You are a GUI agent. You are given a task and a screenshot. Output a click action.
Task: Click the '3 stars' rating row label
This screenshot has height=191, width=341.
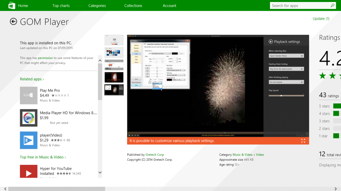click(324, 121)
